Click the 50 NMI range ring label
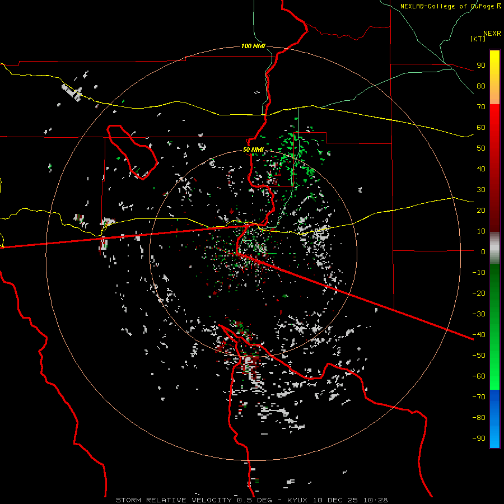The width and height of the screenshot is (504, 504). click(x=253, y=150)
